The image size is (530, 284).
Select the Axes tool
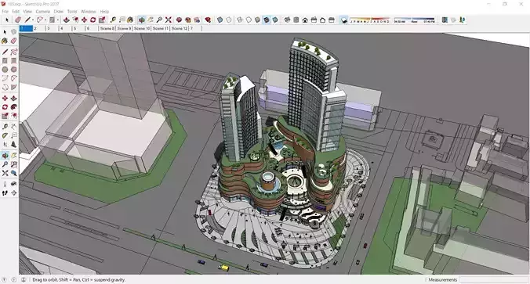[x=5, y=145]
